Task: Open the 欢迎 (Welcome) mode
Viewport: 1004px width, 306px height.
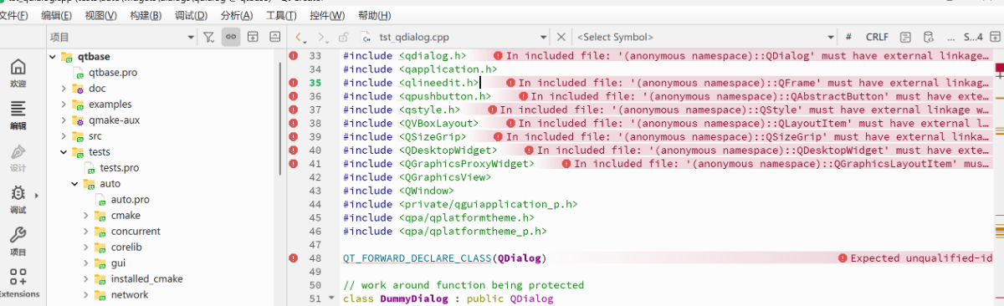Action: [x=18, y=74]
